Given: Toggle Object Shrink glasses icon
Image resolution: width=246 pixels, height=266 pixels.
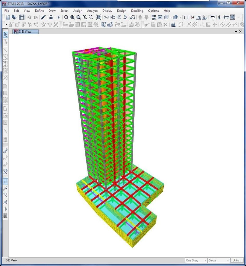Looking at the screenshot, I should point(133,17).
